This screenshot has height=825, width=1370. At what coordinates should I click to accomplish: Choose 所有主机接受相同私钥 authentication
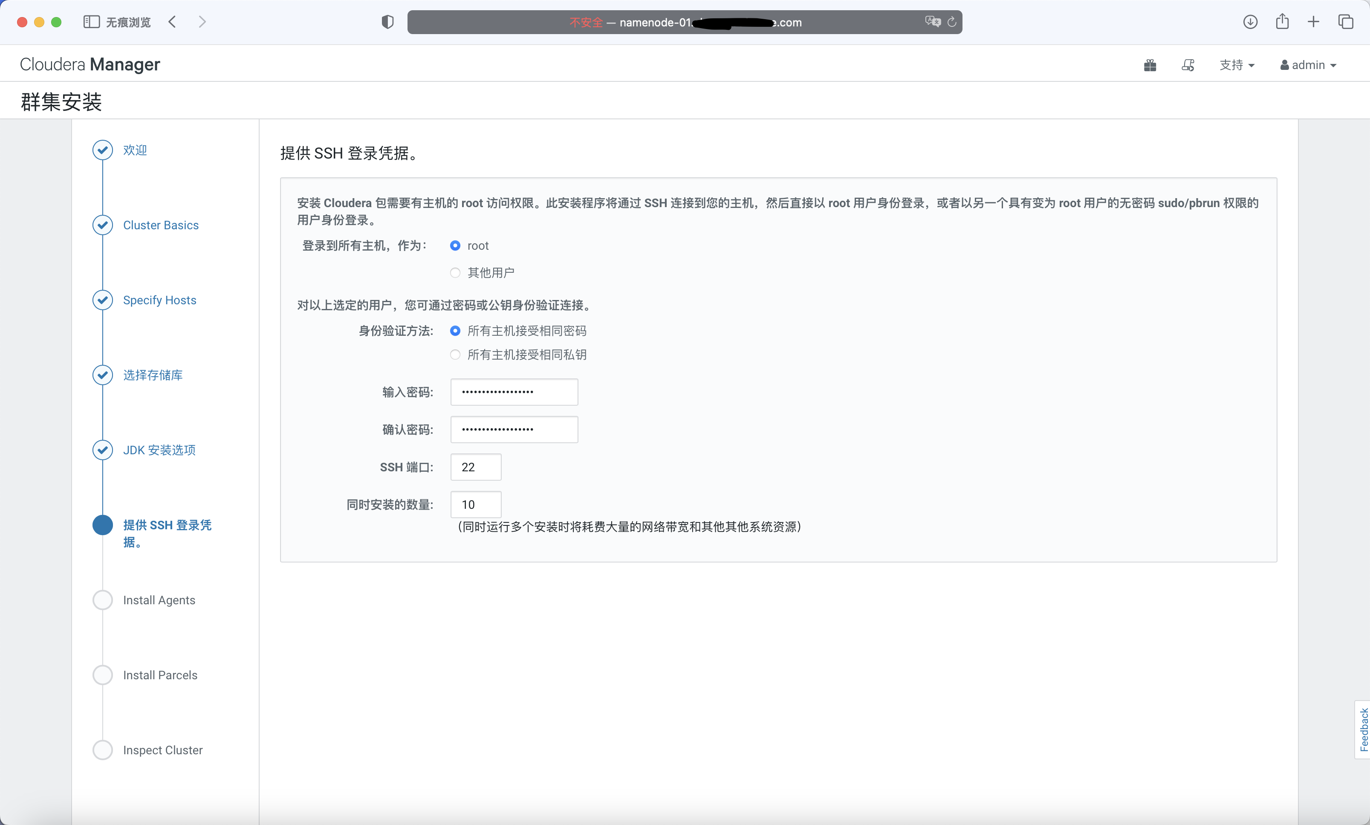[x=455, y=355]
